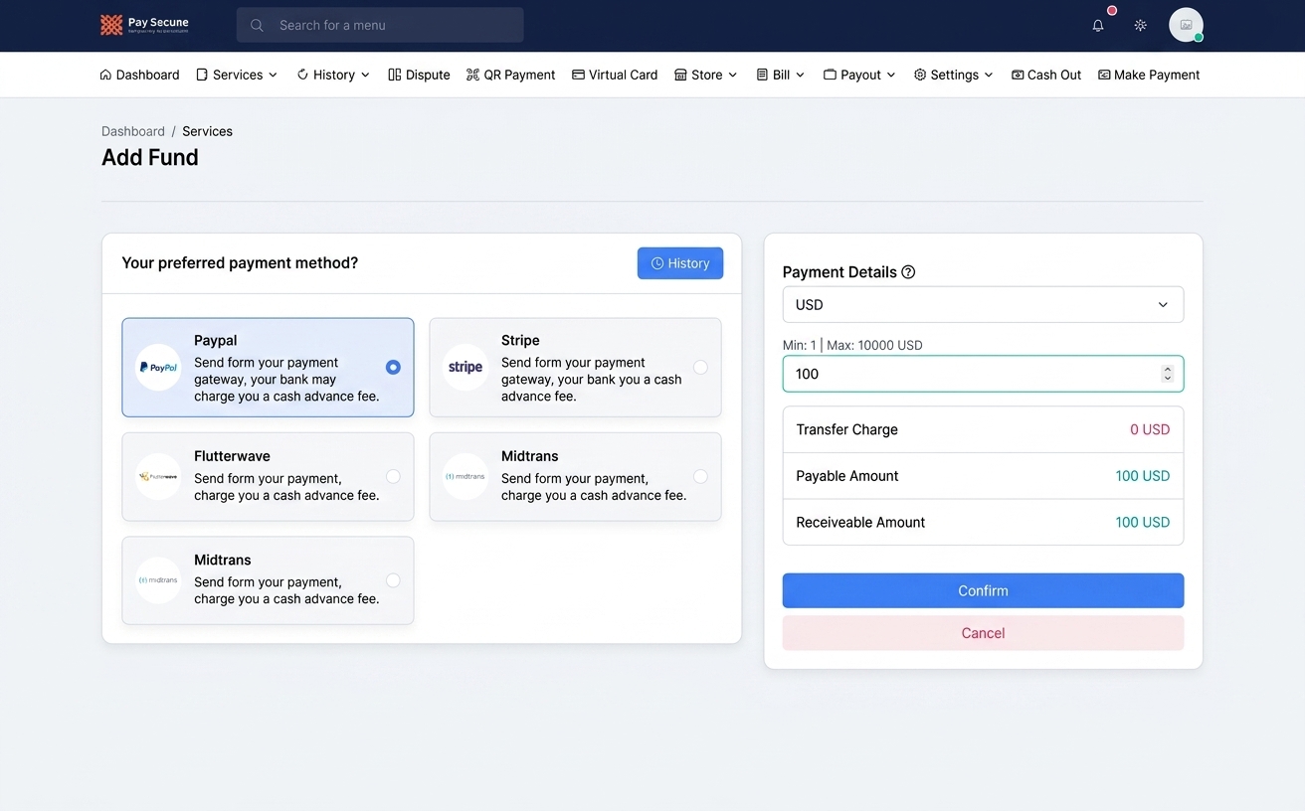This screenshot has width=1305, height=811.
Task: Click the Confirm button
Action: click(x=983, y=590)
